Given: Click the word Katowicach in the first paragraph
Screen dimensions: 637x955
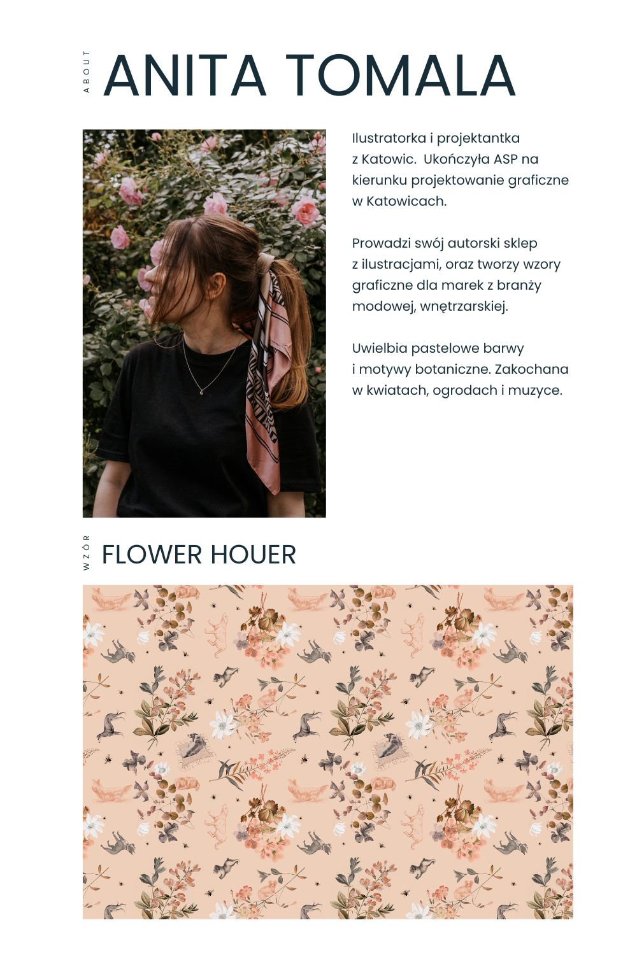Looking at the screenshot, I should pyautogui.click(x=406, y=201).
